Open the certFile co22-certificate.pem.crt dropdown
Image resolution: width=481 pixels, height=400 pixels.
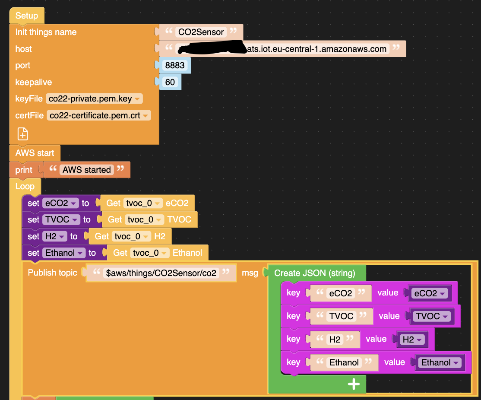(x=99, y=115)
